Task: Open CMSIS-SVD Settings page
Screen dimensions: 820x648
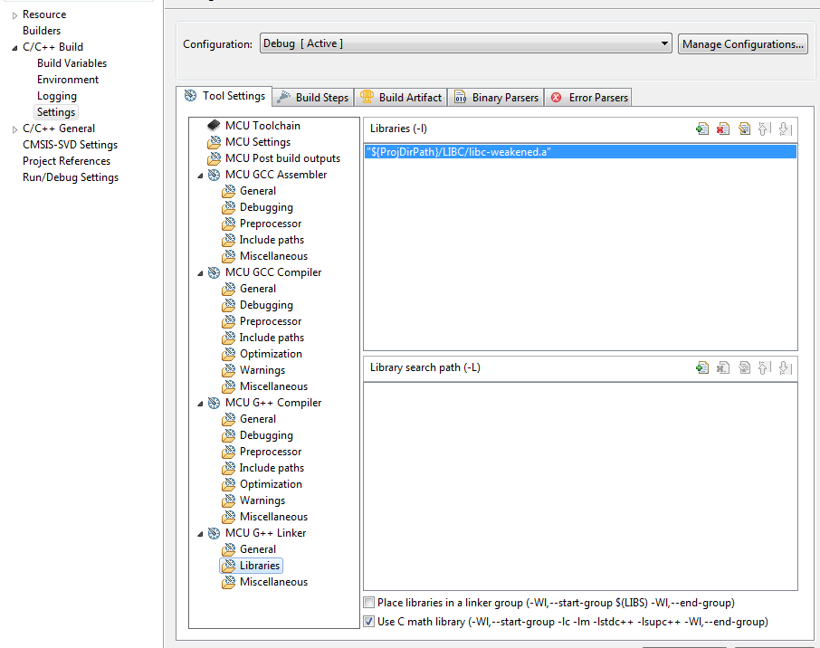Action: pos(70,144)
